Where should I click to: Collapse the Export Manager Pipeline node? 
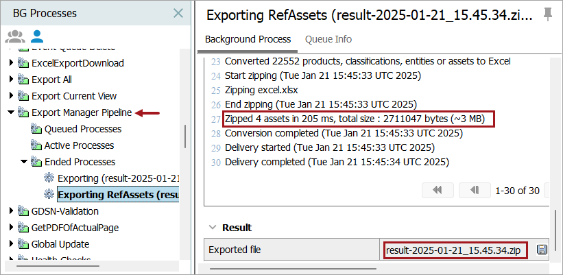click(11, 112)
